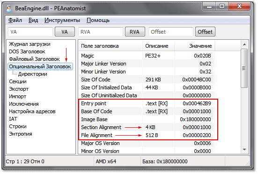Select the Minor Linker Version row
The image size is (258, 174).
point(147,72)
